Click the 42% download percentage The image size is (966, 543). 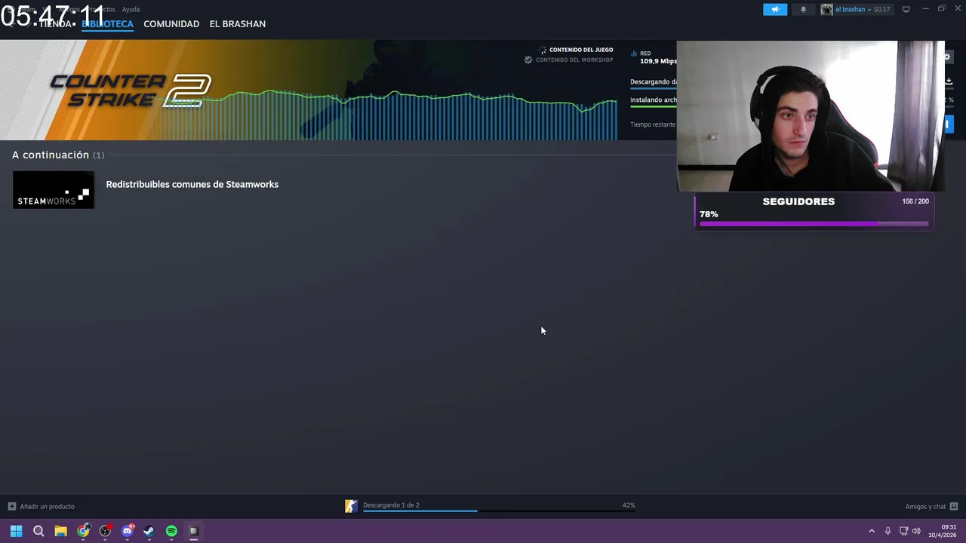629,505
